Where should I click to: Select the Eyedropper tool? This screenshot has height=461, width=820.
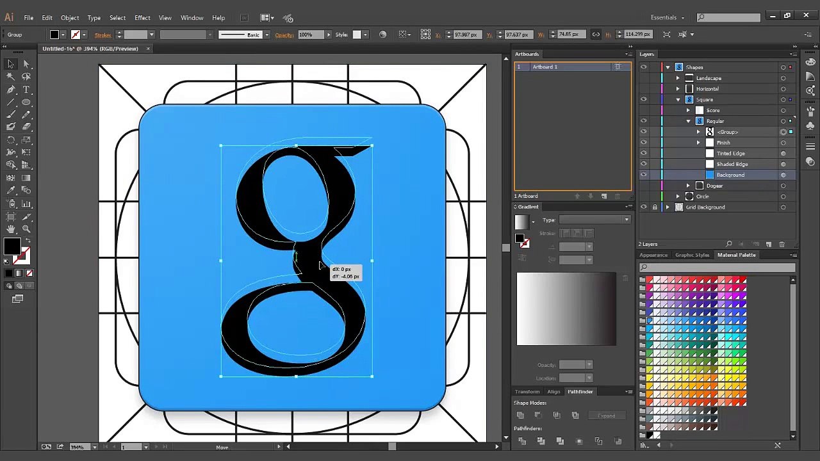(x=11, y=191)
